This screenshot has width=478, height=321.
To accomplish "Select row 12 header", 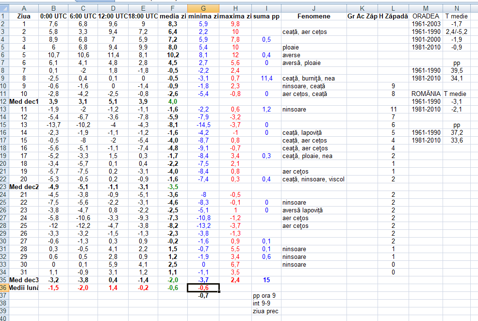I will tap(3, 101).
